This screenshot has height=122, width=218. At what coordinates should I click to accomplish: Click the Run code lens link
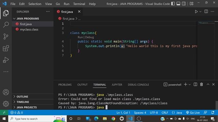coord(80,37)
